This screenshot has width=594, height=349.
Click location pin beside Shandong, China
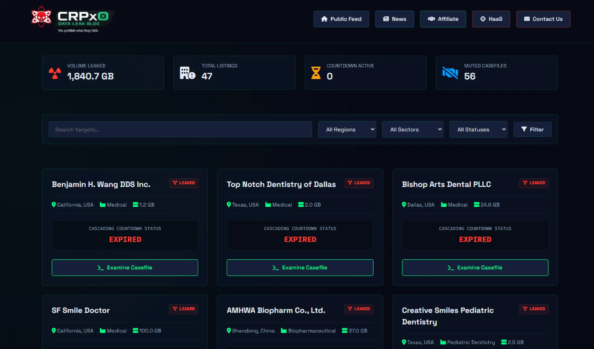click(x=229, y=330)
